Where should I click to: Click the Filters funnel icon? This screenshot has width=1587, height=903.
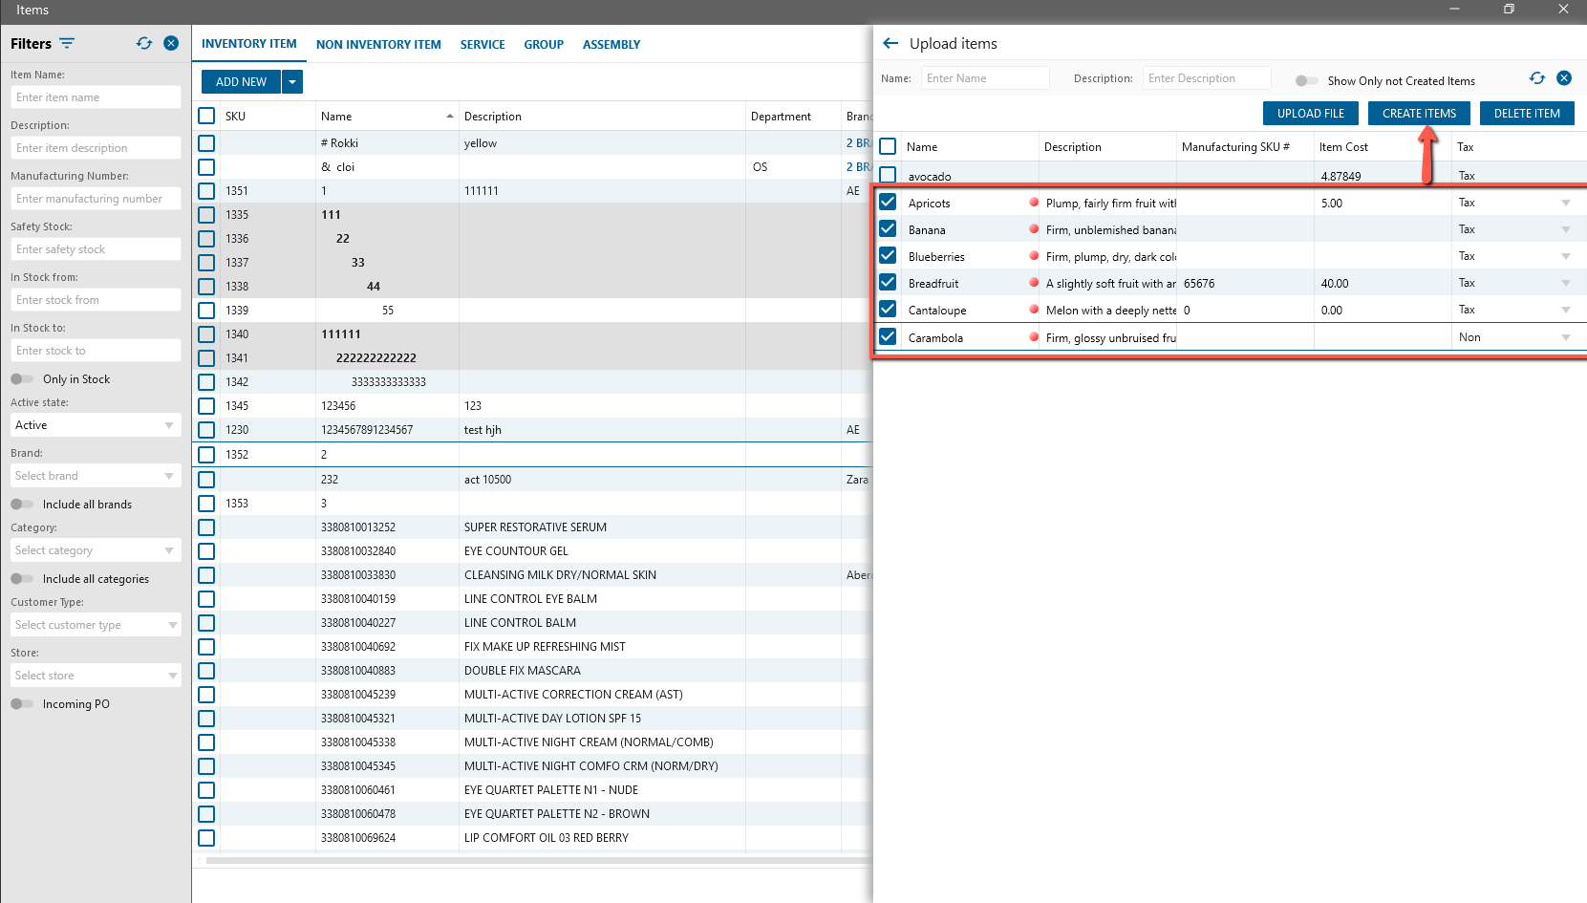tap(67, 44)
